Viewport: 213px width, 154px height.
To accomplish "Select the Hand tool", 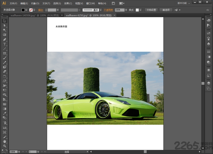I will [x=4, y=141].
